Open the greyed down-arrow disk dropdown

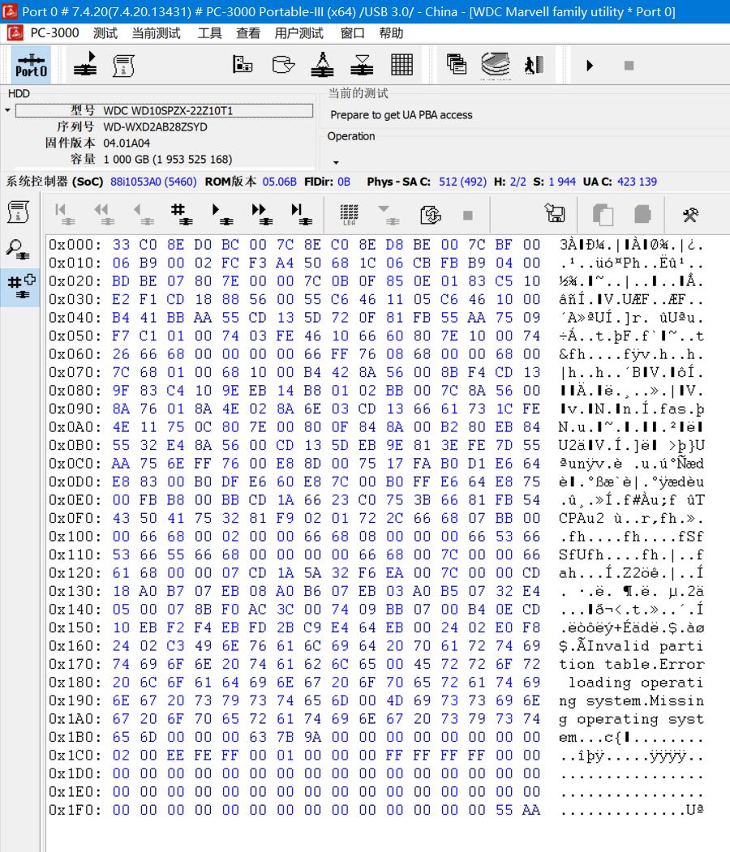click(x=389, y=215)
